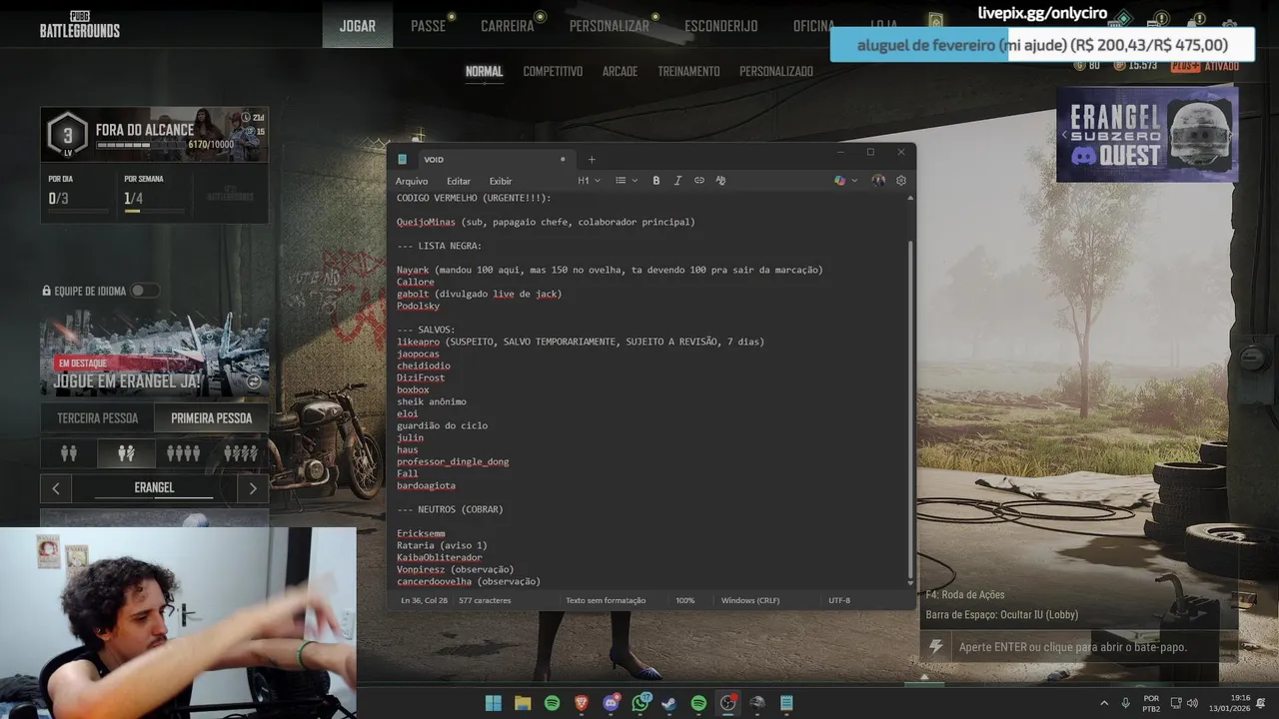Click 'Texto sem formatação' status entry
Viewport: 1279px width, 719px height.
click(x=606, y=600)
